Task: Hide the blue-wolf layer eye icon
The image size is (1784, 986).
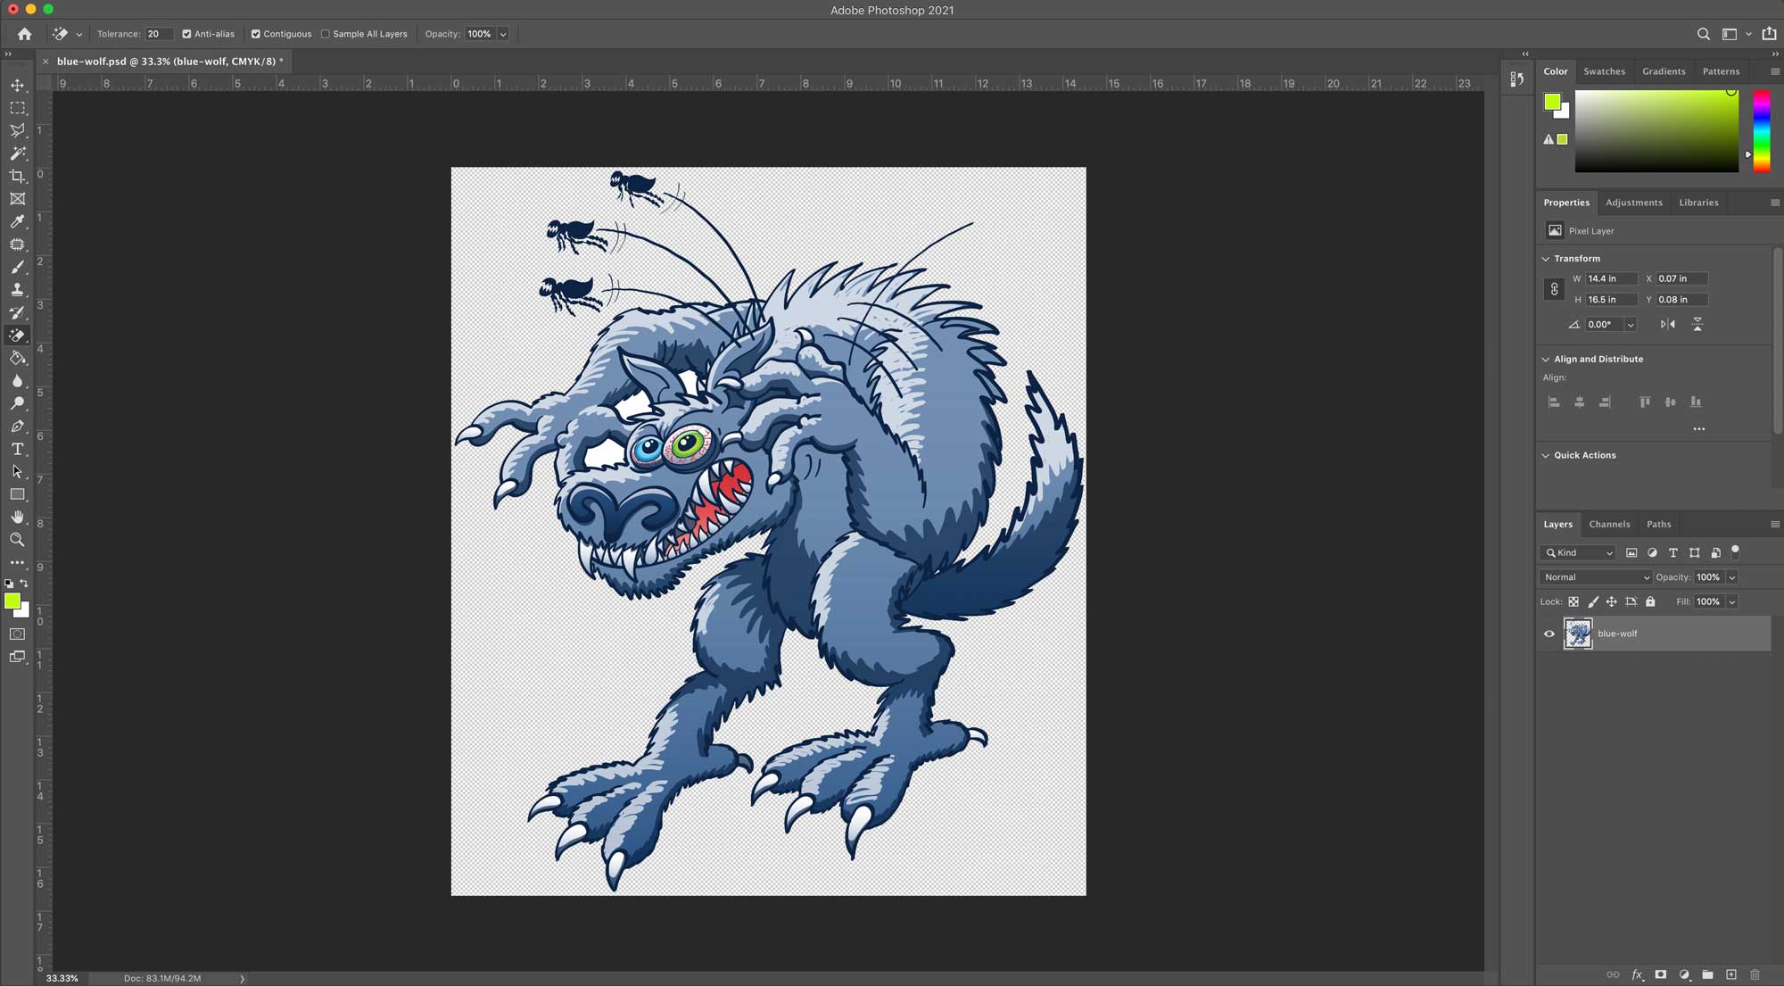Action: [1549, 634]
